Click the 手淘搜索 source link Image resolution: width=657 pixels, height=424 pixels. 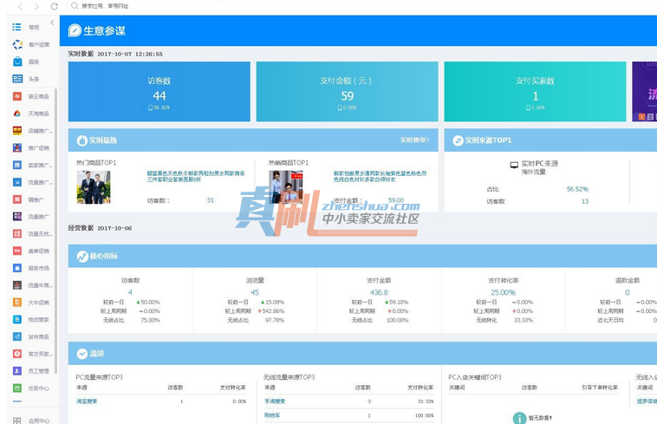point(275,401)
